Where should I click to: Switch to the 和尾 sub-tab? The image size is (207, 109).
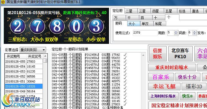point(160,24)
